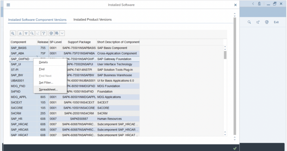This screenshot has width=287, height=151.
Task: Click the layout grid icon in table toolbar
Action: coord(57,33)
